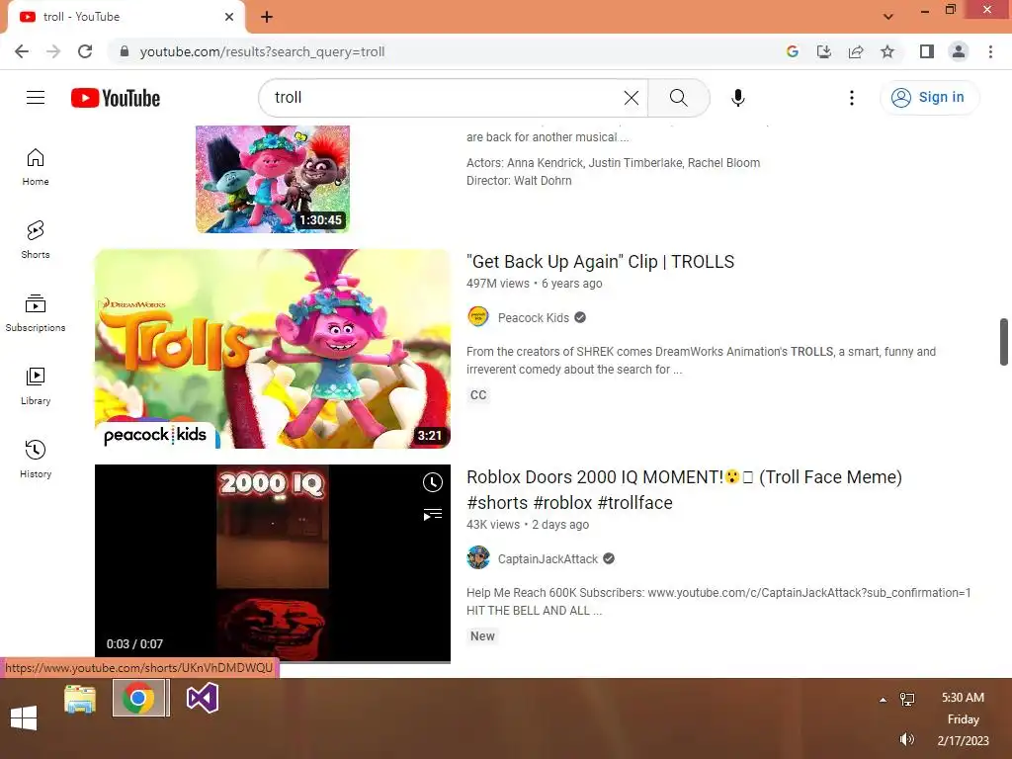The image size is (1012, 759).
Task: Click the CC badge on Trolls clip
Action: 478,395
